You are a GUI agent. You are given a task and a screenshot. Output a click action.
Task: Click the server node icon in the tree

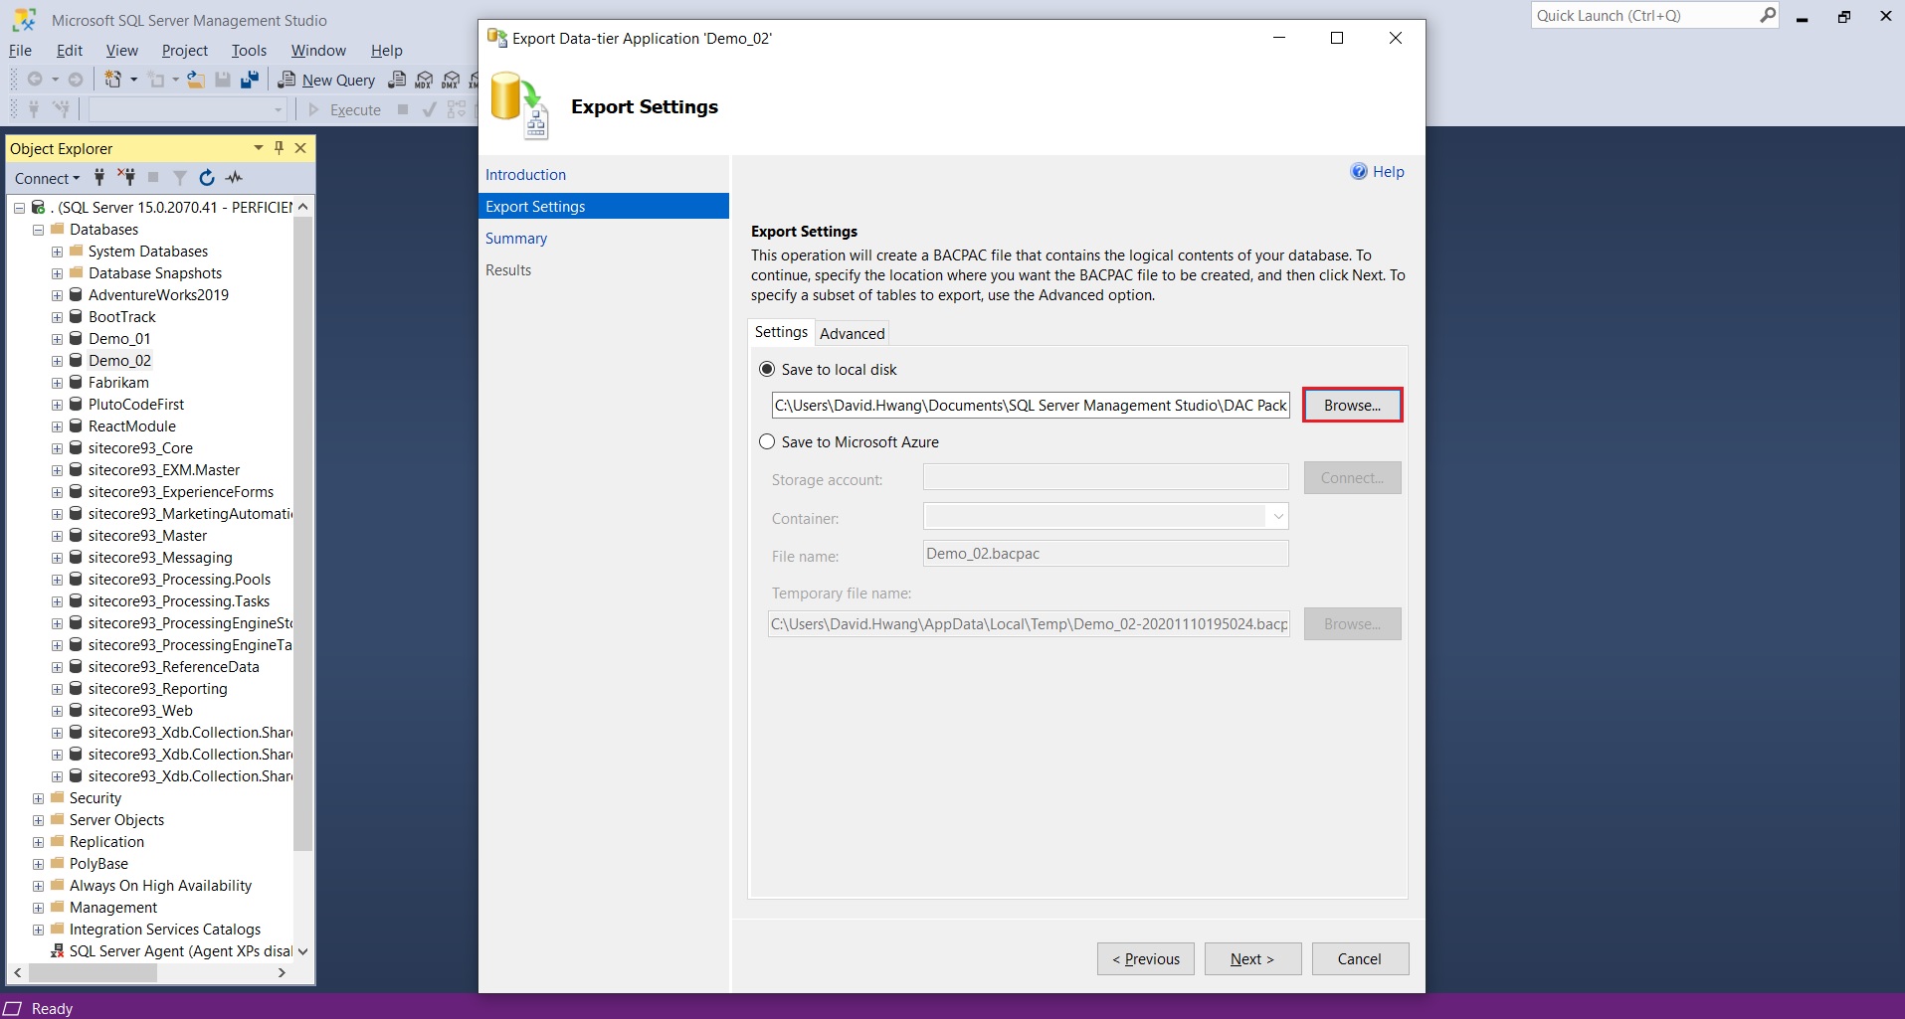point(38,207)
